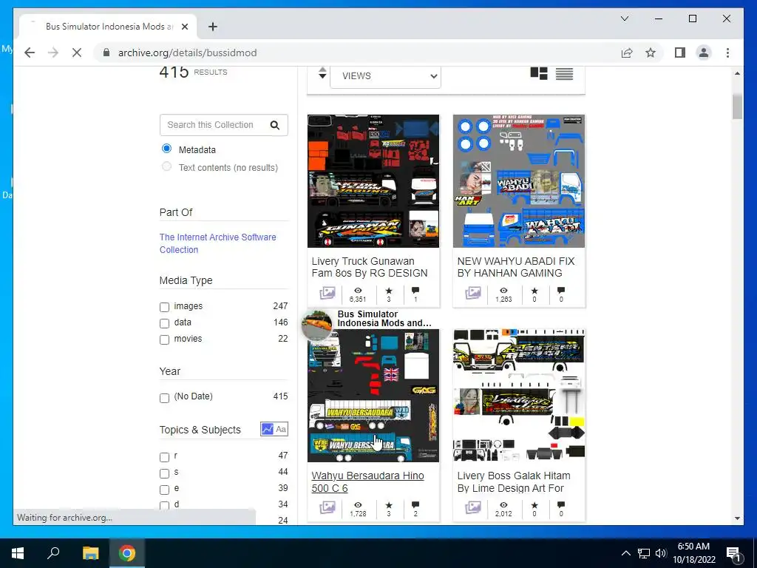Check the 's' topic filter
This screenshot has width=757, height=568.
tap(165, 473)
